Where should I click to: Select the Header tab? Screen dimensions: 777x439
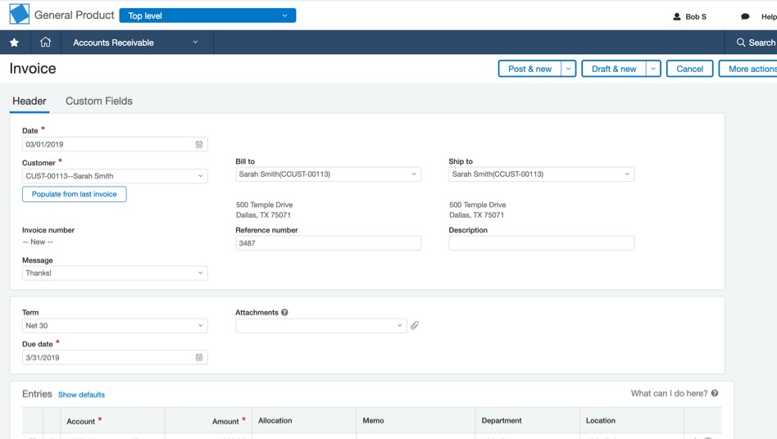30,101
